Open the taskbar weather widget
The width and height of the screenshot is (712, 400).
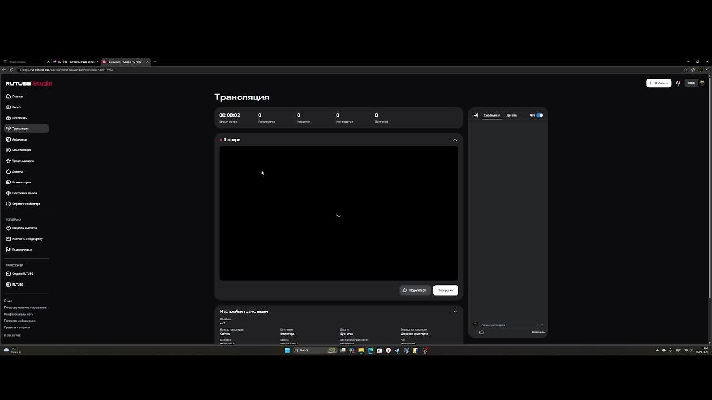click(x=12, y=350)
